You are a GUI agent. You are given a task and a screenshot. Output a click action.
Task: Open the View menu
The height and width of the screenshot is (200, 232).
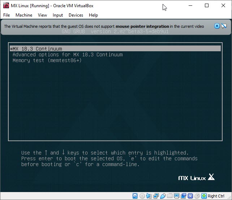[x=42, y=15]
